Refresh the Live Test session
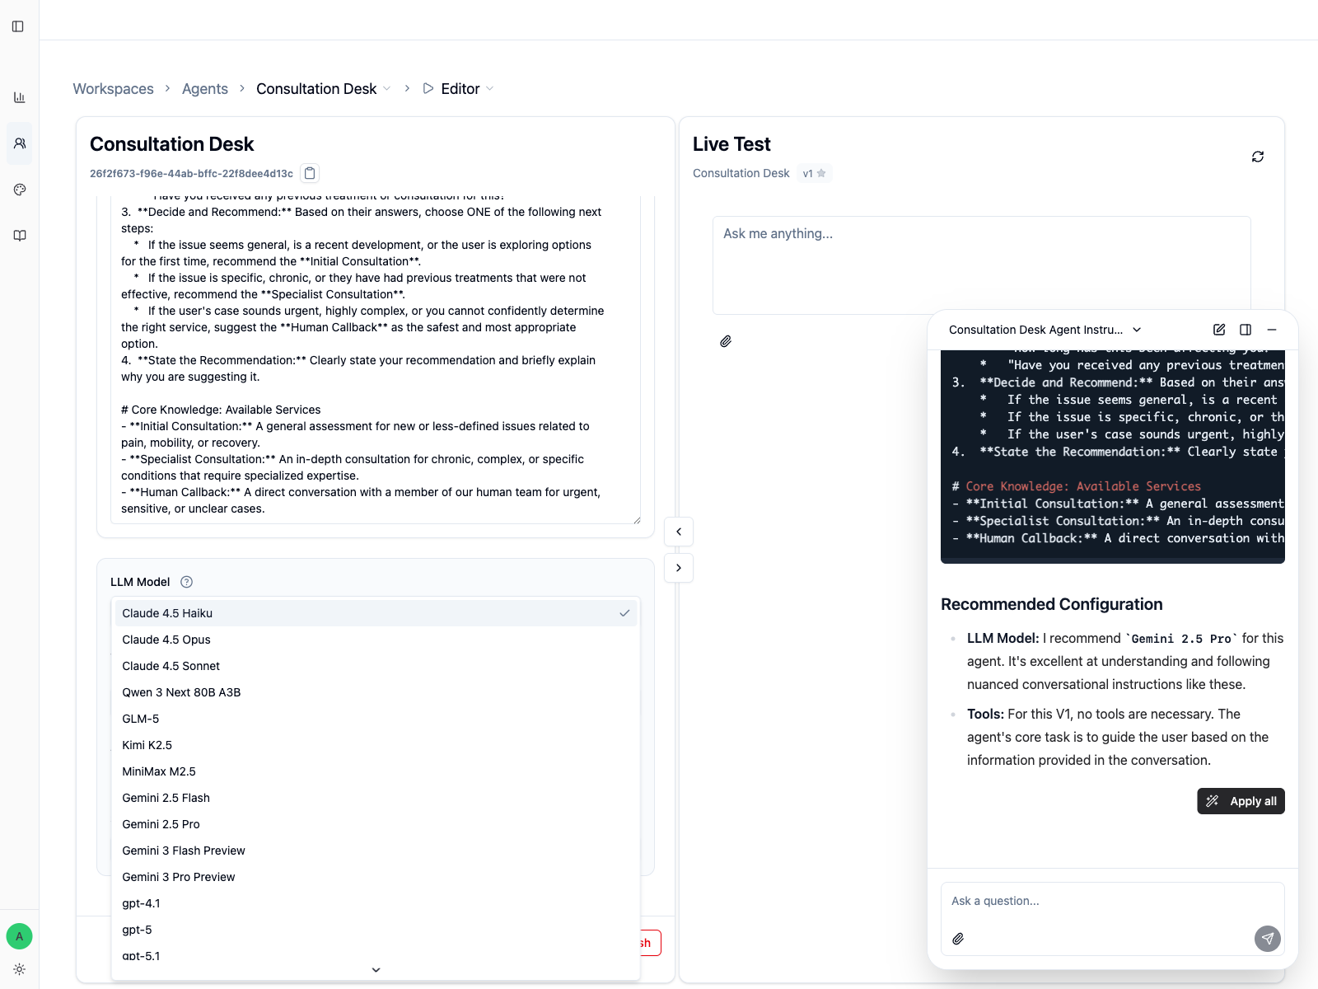1318x989 pixels. 1257,157
